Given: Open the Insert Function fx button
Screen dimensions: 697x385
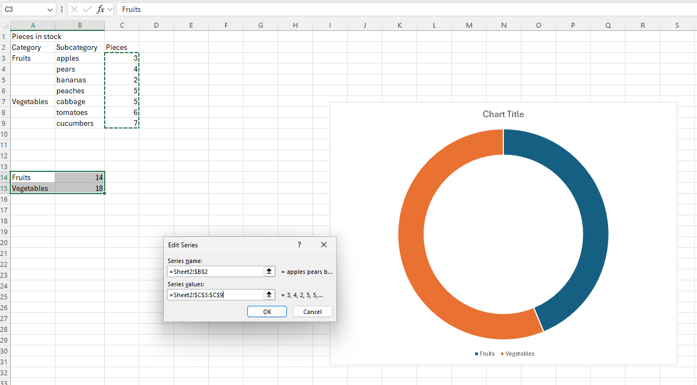Looking at the screenshot, I should tap(100, 9).
